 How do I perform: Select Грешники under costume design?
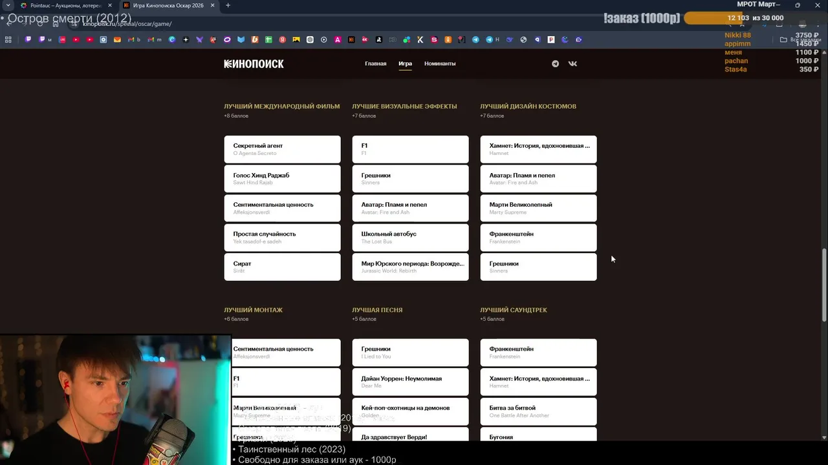coord(538,267)
